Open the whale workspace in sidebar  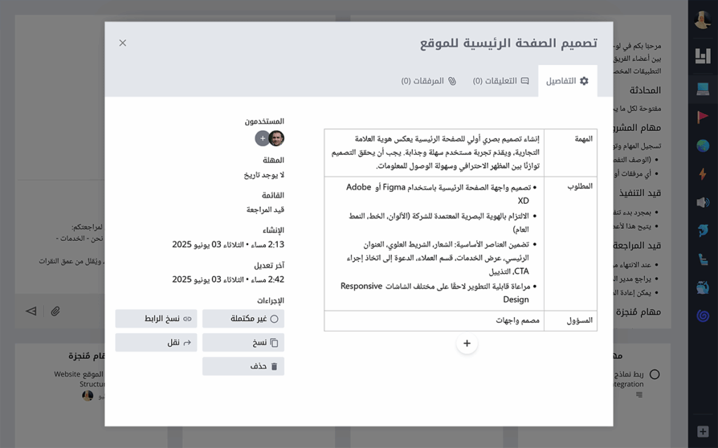tap(703, 288)
